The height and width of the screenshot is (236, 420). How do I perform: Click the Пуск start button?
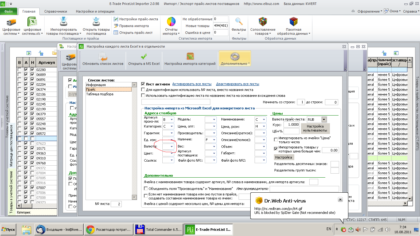(9, 229)
